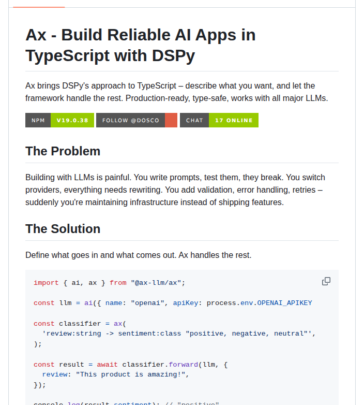Click the 'review:string -> sentiment:class' signature line

(x=179, y=334)
